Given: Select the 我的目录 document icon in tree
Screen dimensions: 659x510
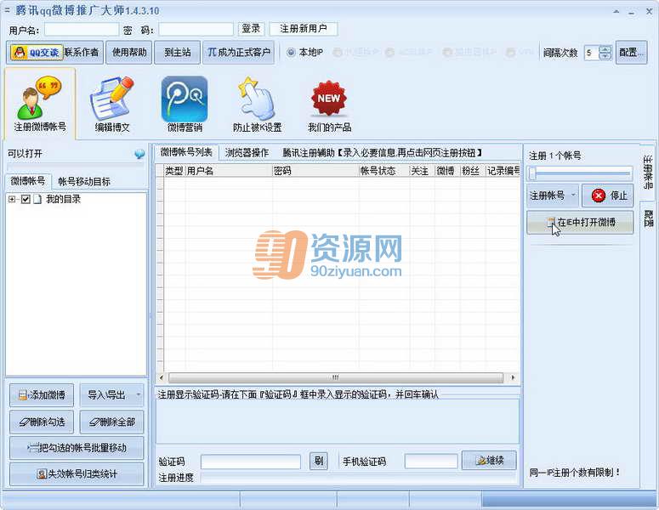Looking at the screenshot, I should point(37,199).
